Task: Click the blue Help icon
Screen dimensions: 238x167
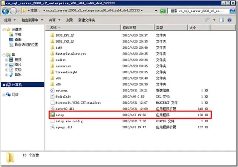Action: pyautogui.click(x=229, y=20)
